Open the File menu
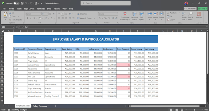Image resolution: width=209 pixels, height=111 pixels. [4, 9]
